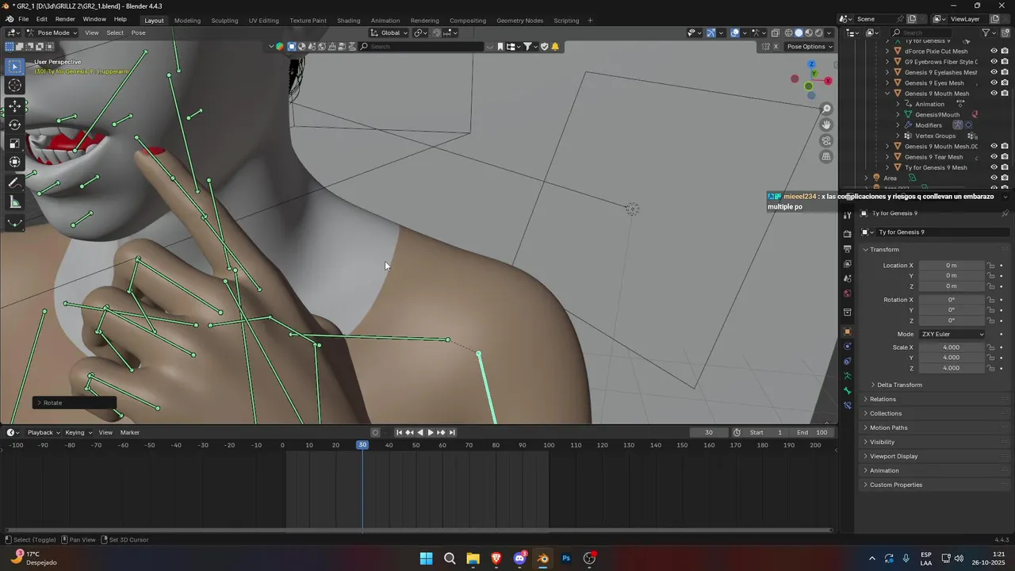Image resolution: width=1015 pixels, height=571 pixels.
Task: Toggle overlays display button
Action: tap(735, 33)
